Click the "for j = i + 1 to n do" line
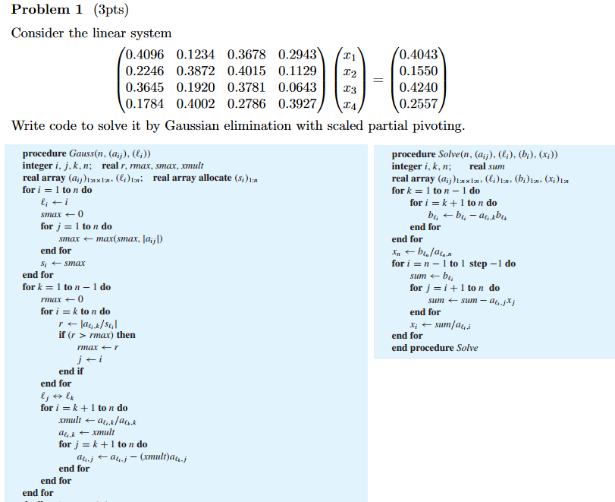 (454, 288)
